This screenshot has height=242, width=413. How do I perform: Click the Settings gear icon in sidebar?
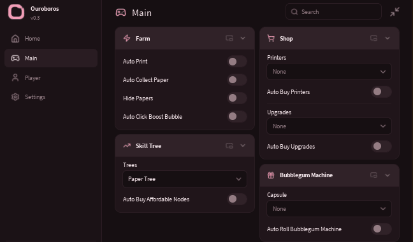[15, 97]
